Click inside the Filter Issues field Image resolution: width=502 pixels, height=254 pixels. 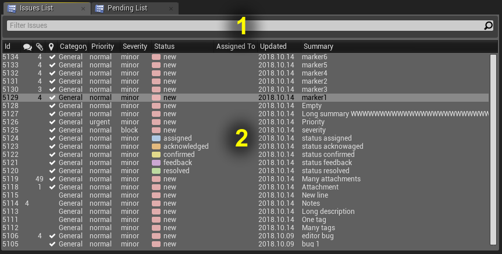pyautogui.click(x=245, y=26)
